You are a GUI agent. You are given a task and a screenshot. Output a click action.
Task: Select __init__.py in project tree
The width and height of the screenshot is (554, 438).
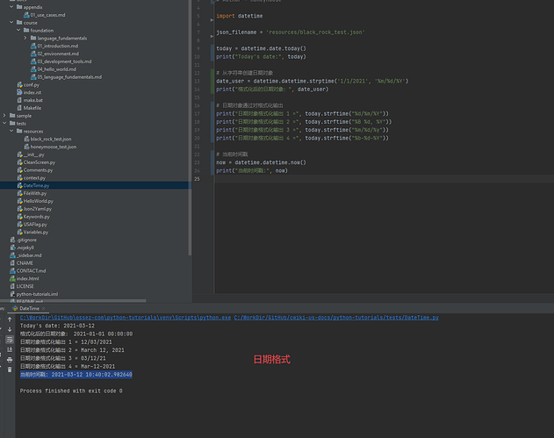tap(34, 154)
